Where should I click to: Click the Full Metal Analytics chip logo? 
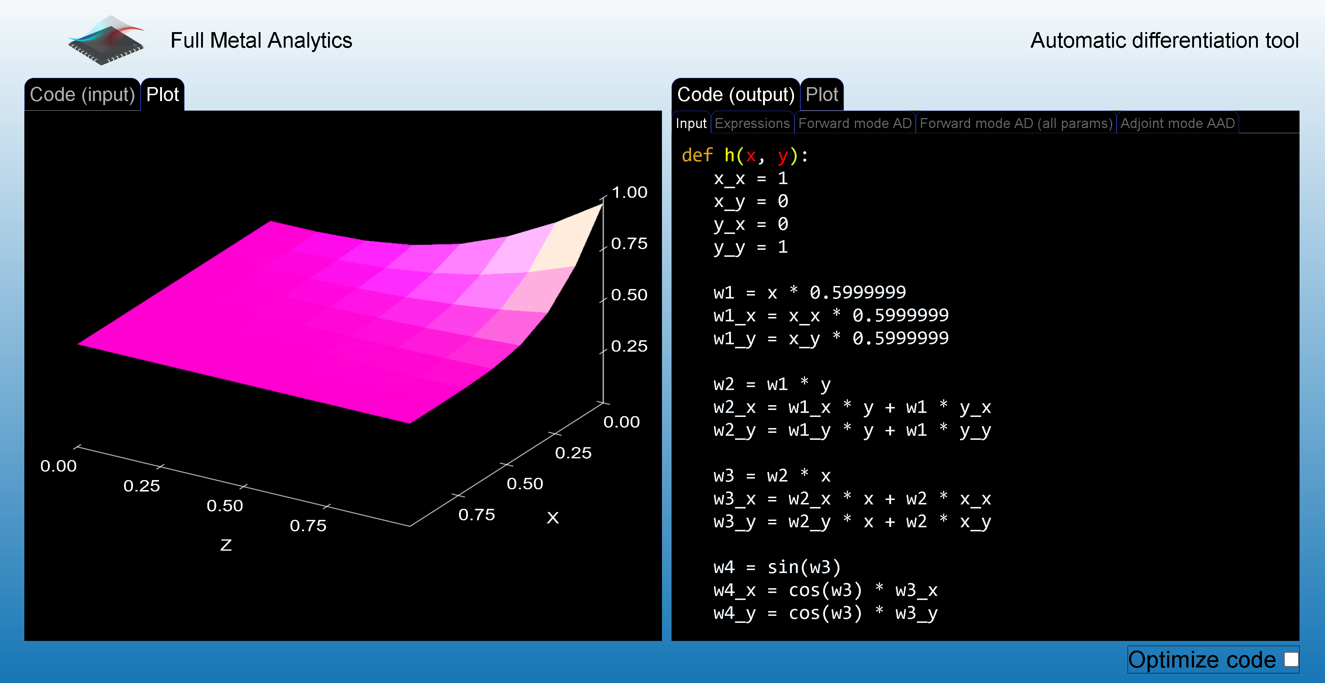[107, 41]
